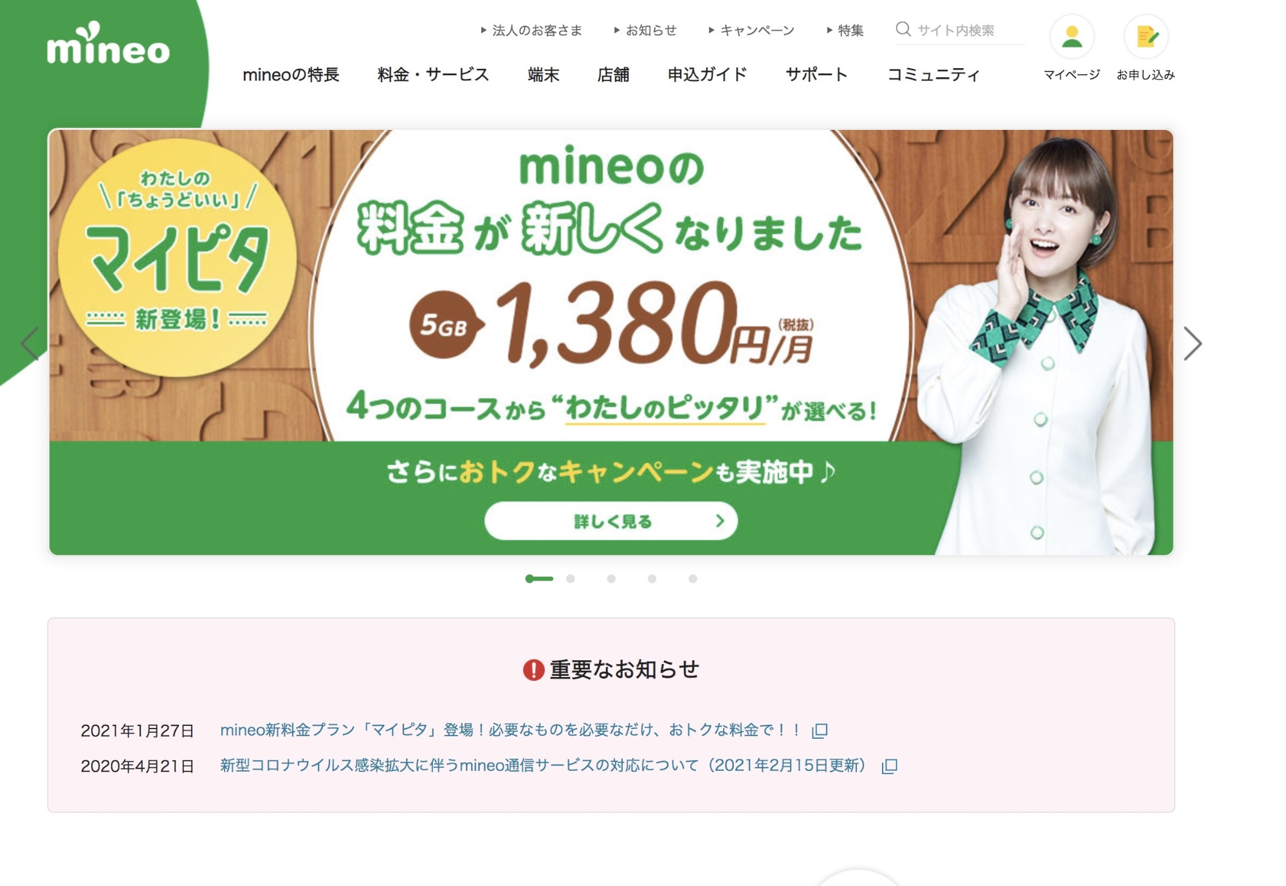Expand the 法人のお客さま link
The width and height of the screenshot is (1286, 886).
[531, 30]
